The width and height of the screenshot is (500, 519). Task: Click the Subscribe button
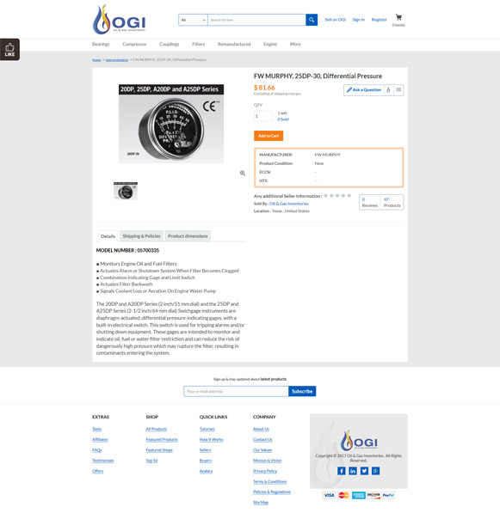[x=302, y=391]
